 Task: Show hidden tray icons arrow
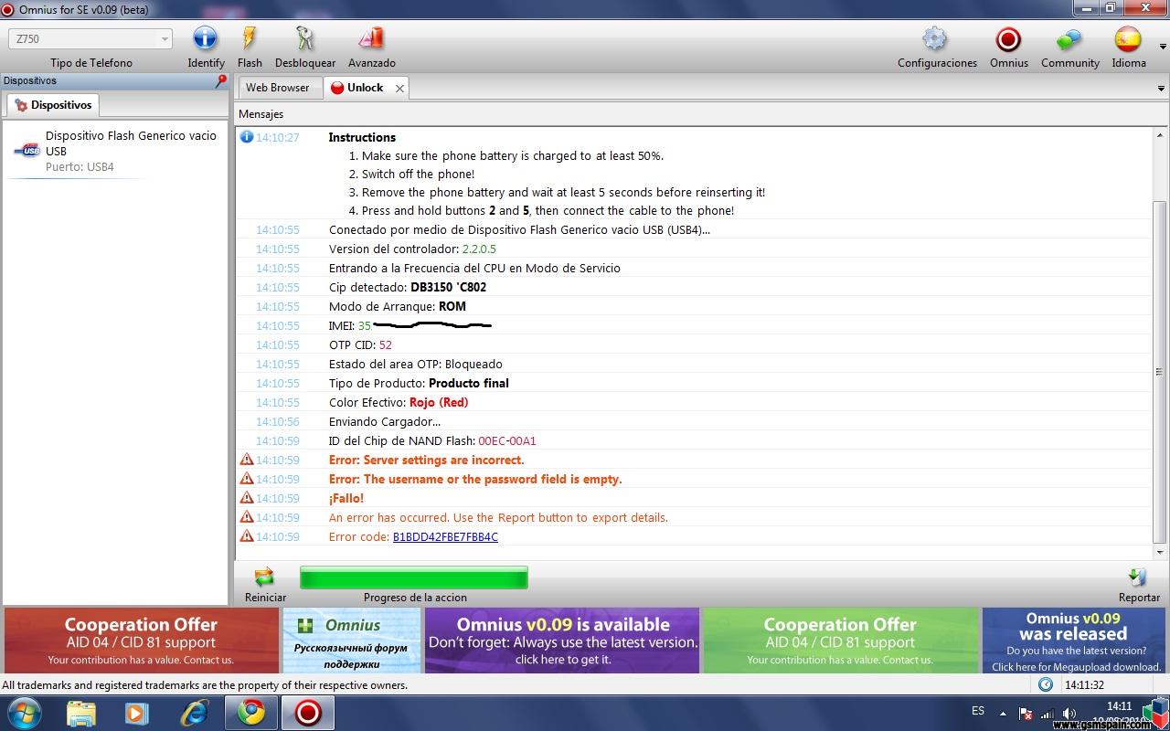tap(1004, 712)
